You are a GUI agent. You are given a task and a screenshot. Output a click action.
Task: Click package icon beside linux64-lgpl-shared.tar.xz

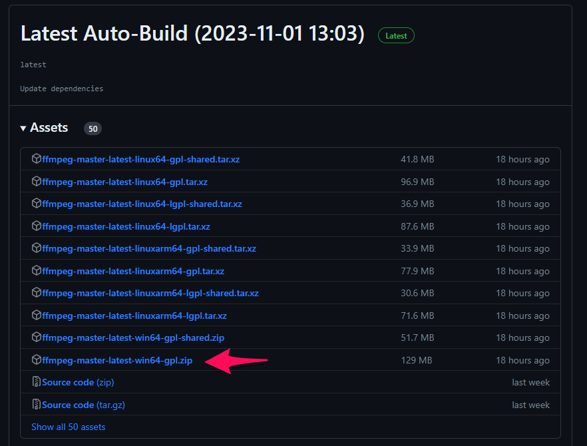coord(37,203)
